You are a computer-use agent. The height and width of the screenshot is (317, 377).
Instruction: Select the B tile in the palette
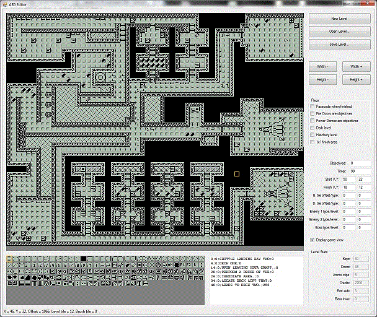click(195, 265)
